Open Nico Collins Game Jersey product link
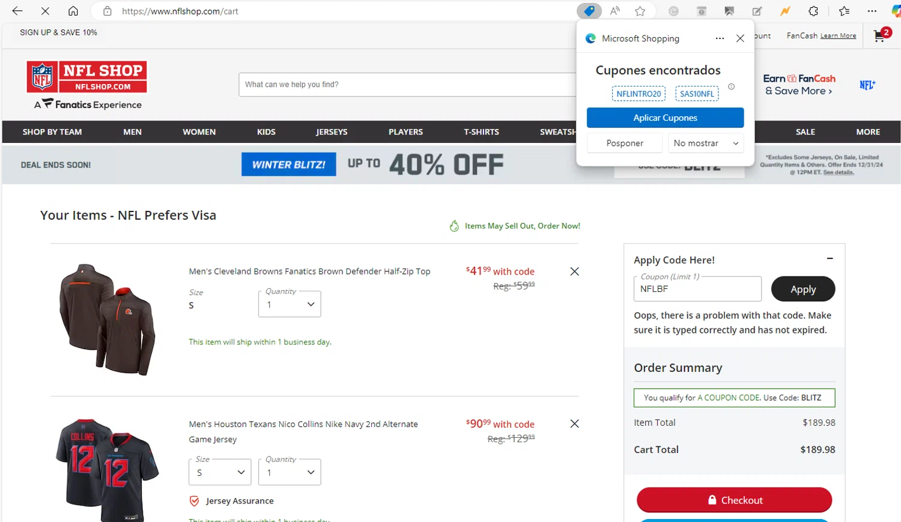The width and height of the screenshot is (901, 522). coord(303,431)
